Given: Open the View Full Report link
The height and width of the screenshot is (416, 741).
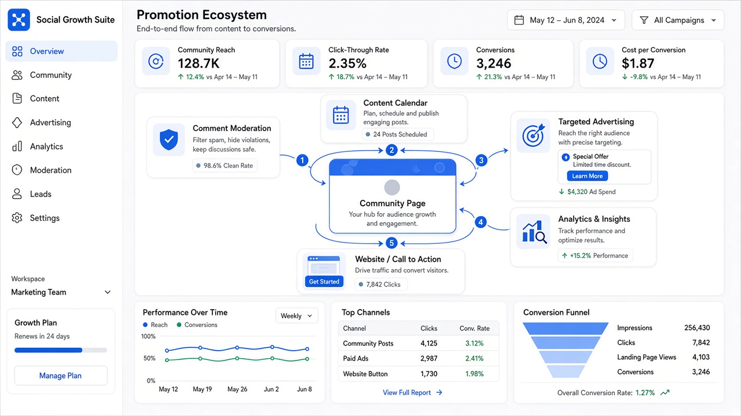Looking at the screenshot, I should (x=412, y=393).
